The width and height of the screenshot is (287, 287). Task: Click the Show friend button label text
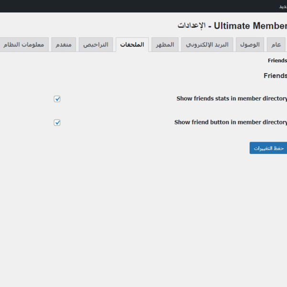point(231,122)
